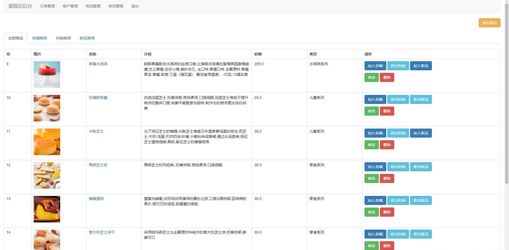Switch to the 新品推荐 tab

(x=87, y=38)
